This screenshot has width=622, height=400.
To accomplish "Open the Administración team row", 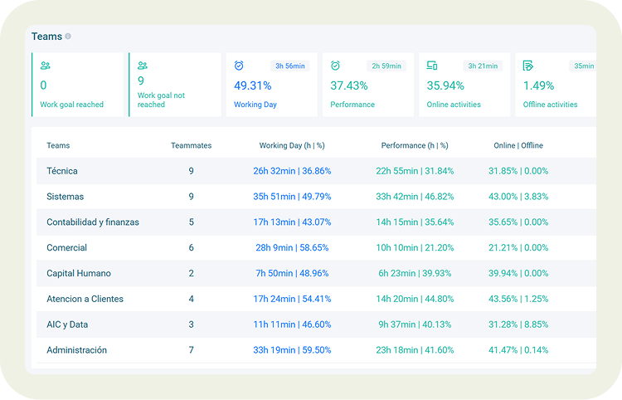I will click(76, 350).
